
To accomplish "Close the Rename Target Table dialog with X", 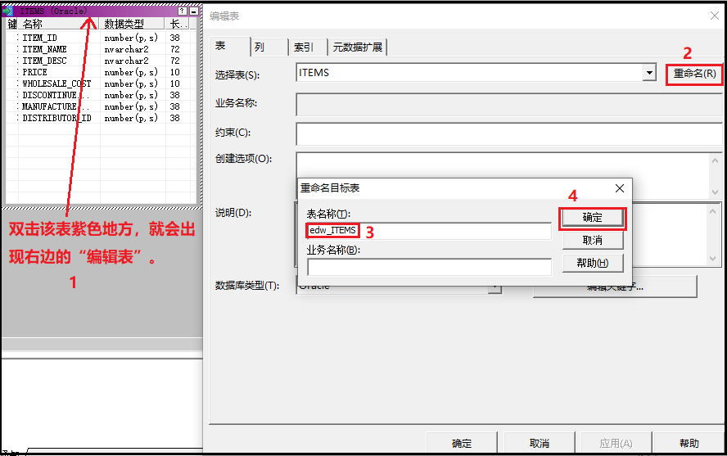I will tap(620, 188).
